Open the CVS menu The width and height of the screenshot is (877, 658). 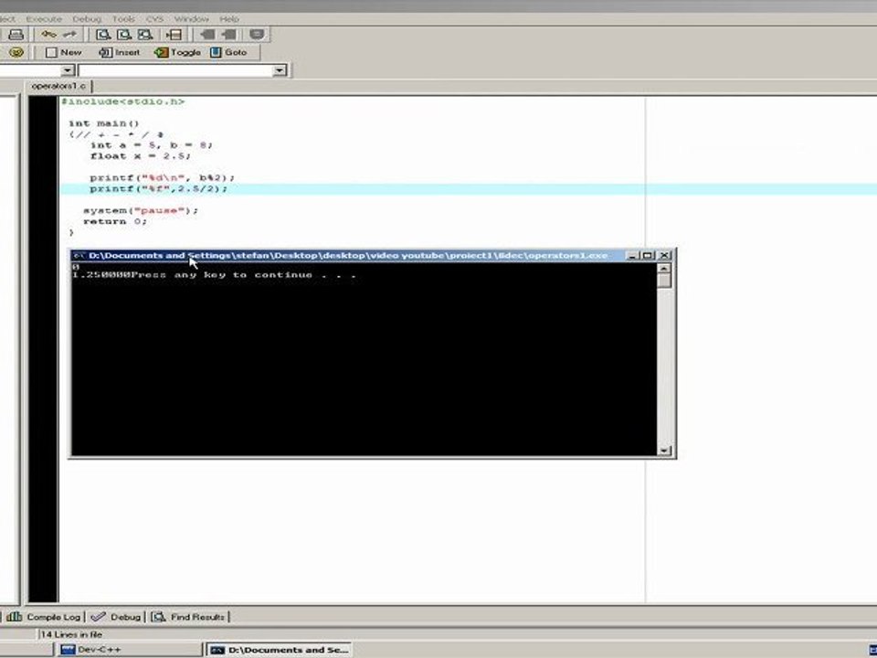(154, 19)
